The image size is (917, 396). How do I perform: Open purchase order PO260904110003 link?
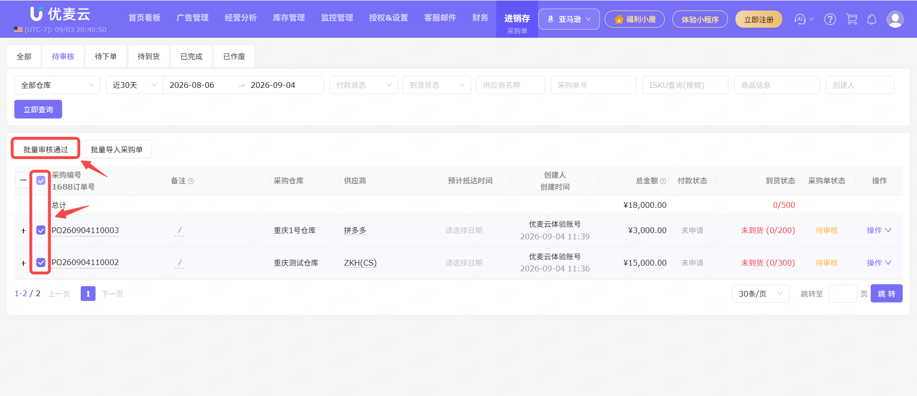tap(85, 230)
